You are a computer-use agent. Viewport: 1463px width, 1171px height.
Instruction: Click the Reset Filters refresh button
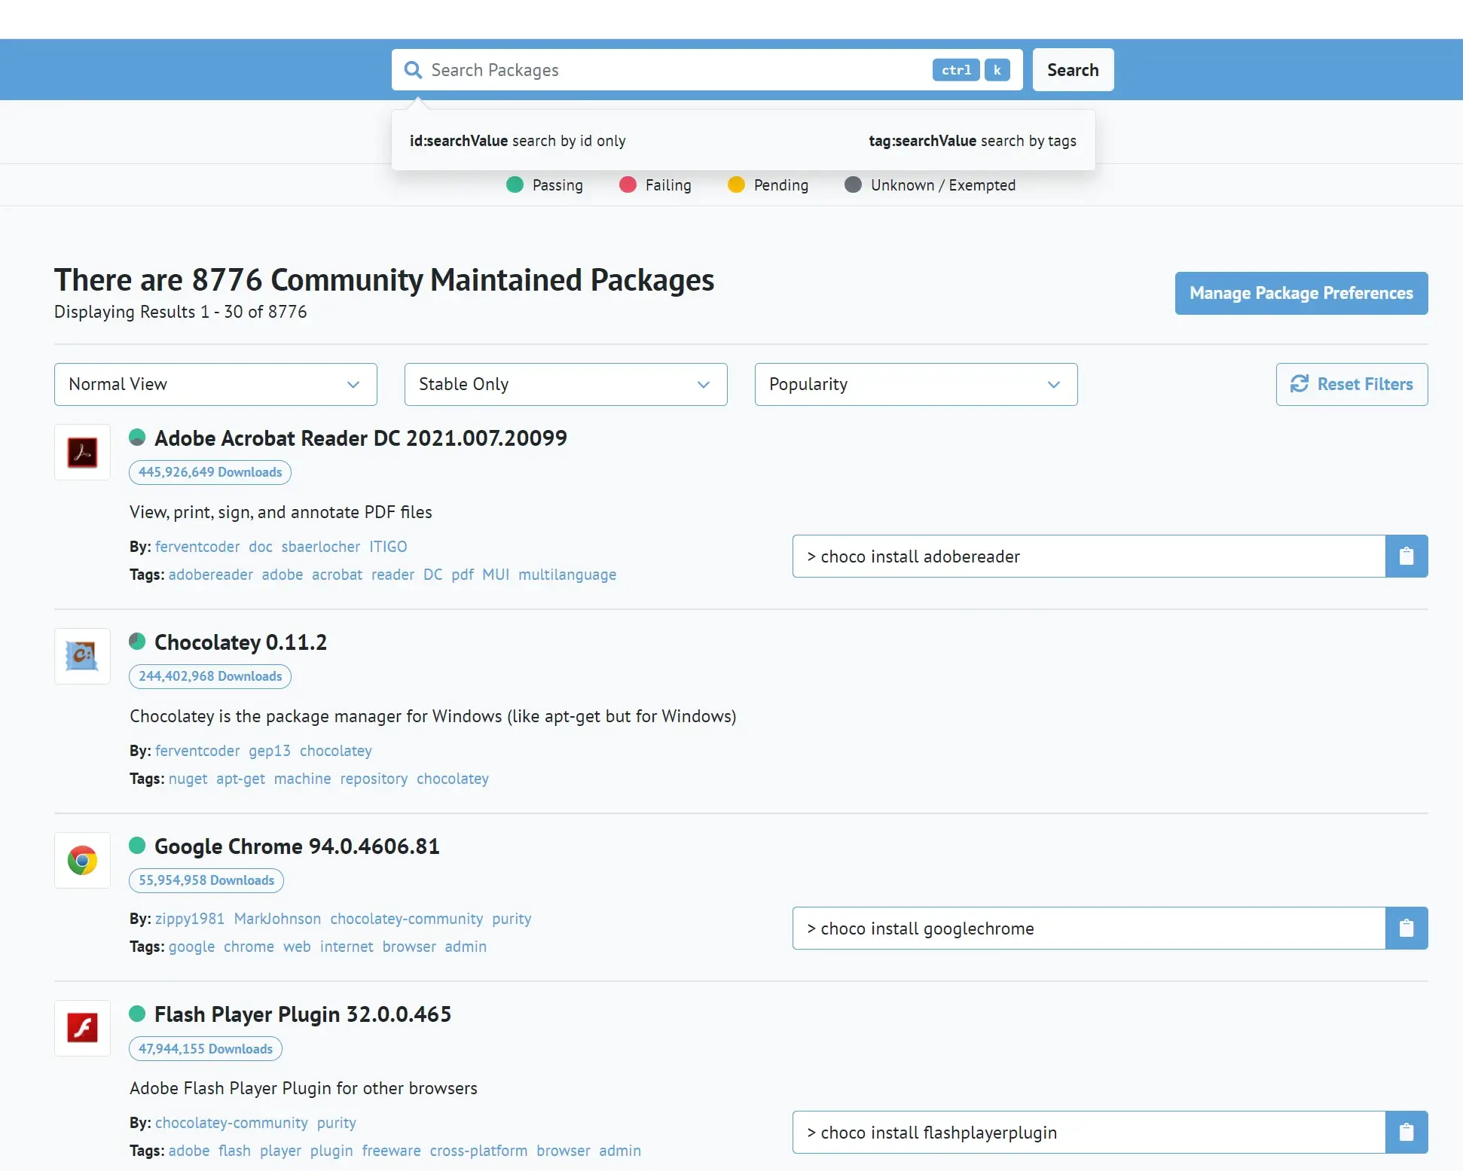(x=1352, y=384)
